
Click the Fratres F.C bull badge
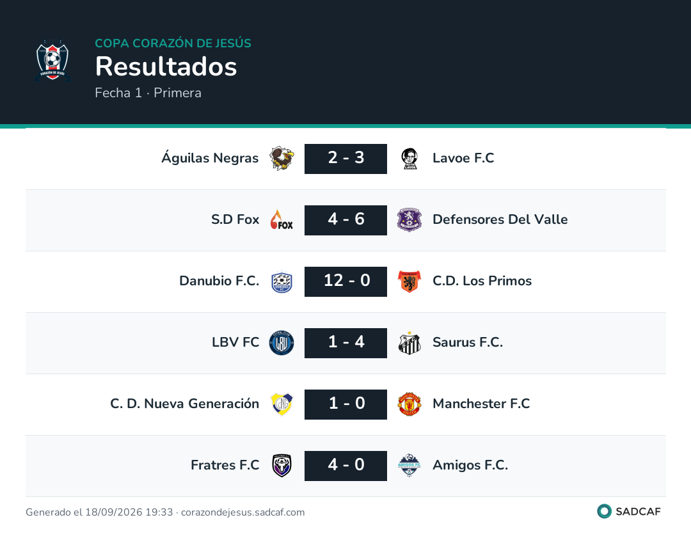282,466
